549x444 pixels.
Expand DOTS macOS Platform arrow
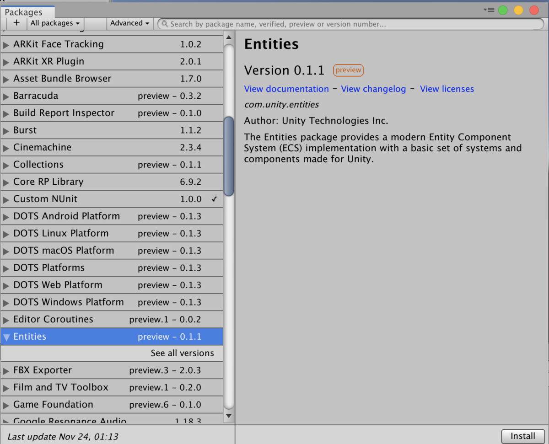(6, 251)
